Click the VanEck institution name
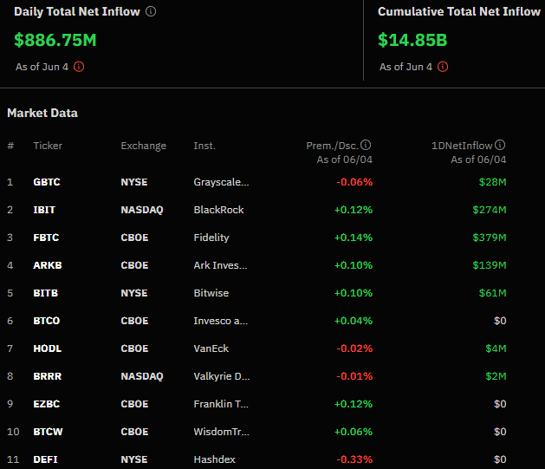The height and width of the screenshot is (469, 545). tap(211, 348)
